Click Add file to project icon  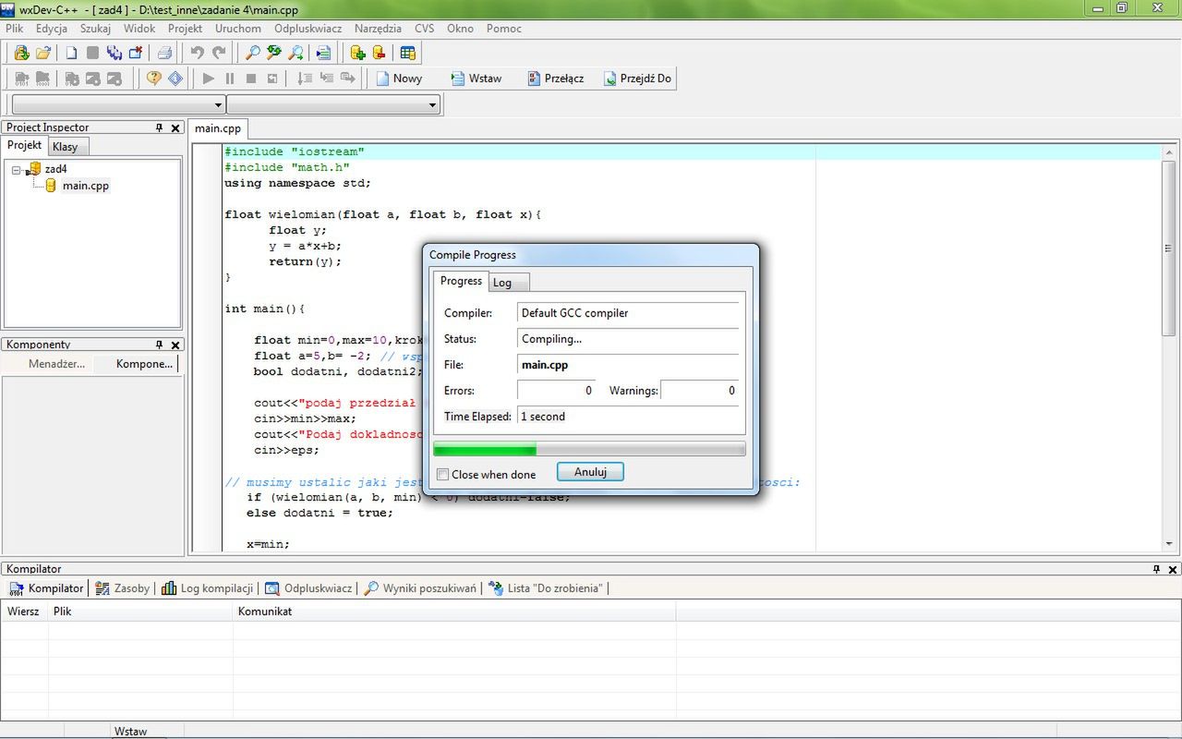point(357,53)
